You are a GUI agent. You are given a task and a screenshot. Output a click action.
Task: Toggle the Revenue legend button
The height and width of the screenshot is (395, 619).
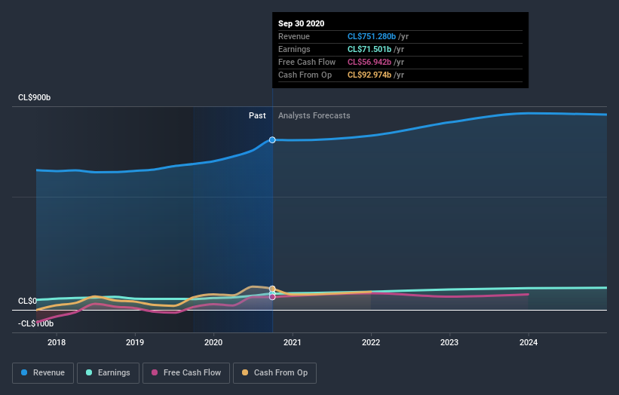click(x=43, y=373)
